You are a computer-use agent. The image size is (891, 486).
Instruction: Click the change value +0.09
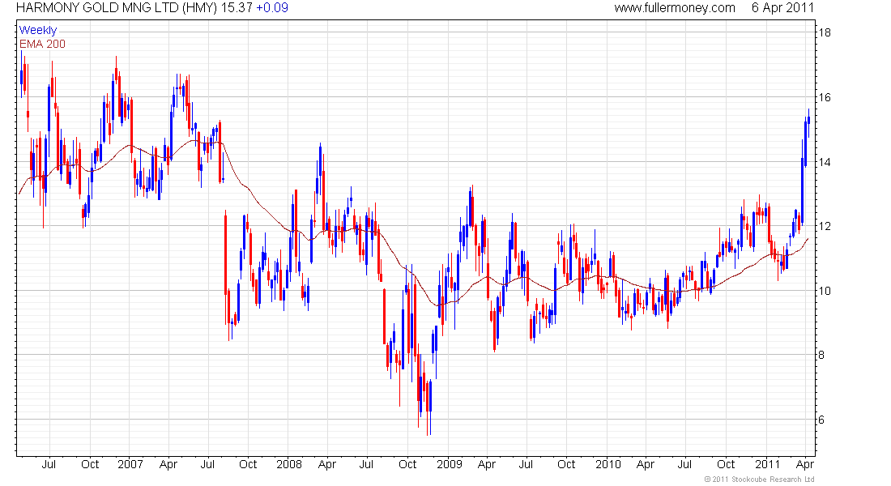click(272, 8)
